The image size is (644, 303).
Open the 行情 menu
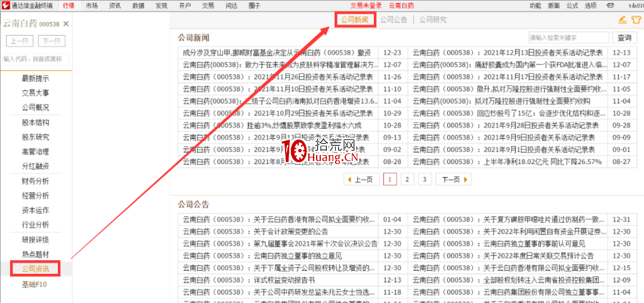69,6
